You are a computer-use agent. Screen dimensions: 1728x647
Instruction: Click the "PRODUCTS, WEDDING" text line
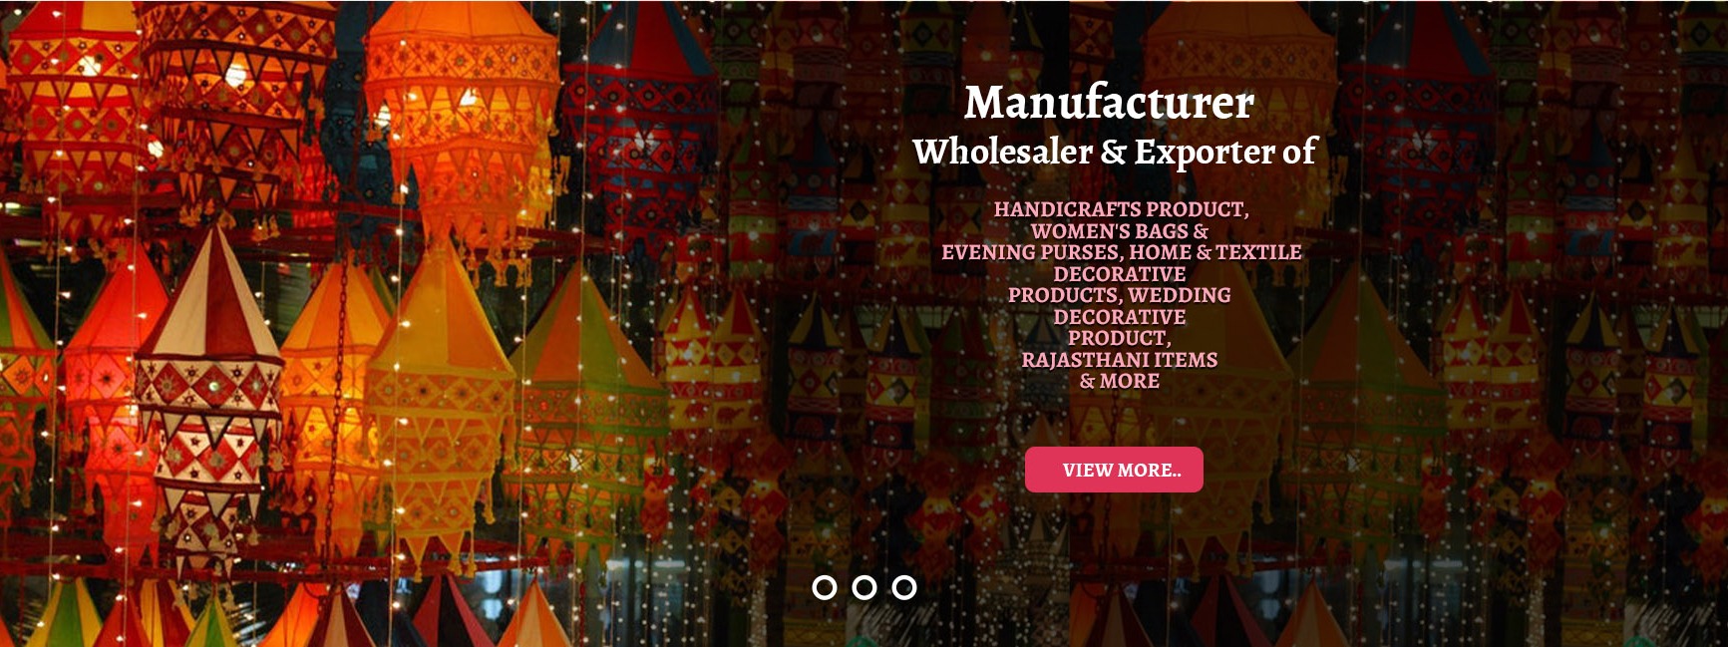1119,295
